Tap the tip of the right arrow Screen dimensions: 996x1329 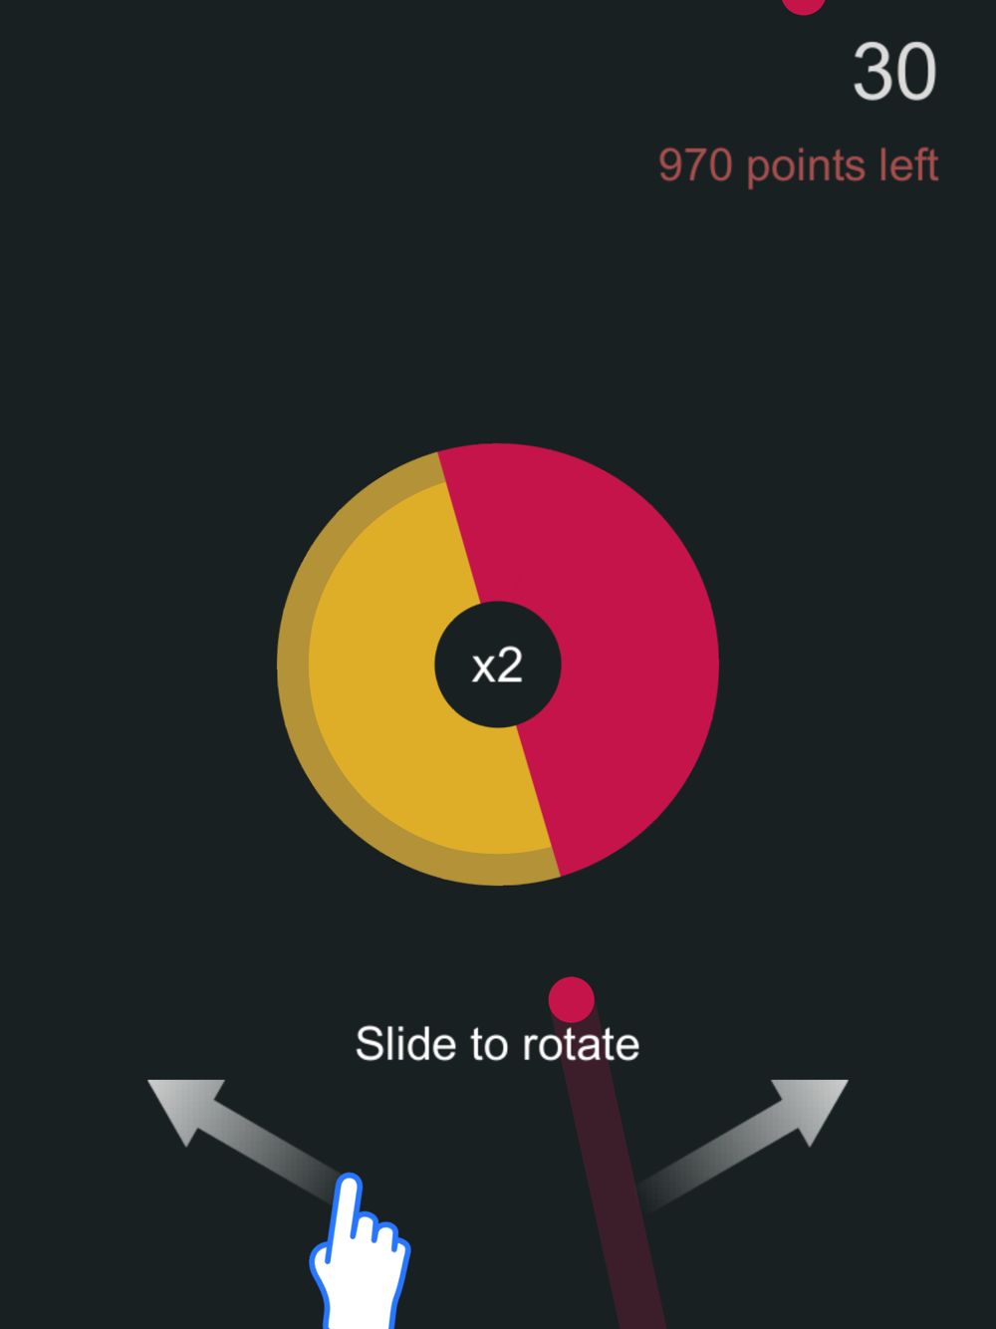[x=837, y=1088]
